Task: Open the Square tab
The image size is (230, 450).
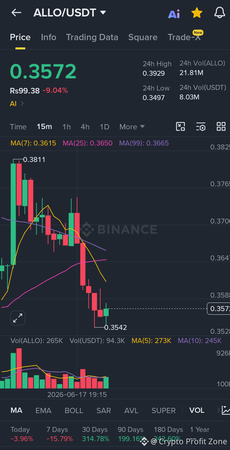Action: coord(143,37)
